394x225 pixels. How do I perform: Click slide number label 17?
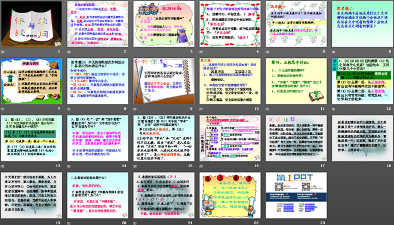coord(322,166)
